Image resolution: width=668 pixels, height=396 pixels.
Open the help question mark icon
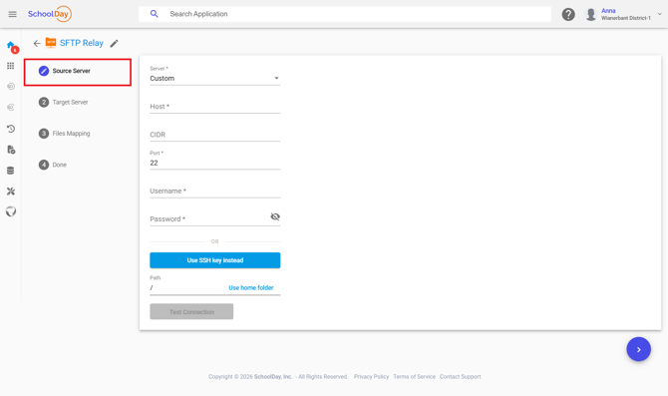(x=568, y=15)
